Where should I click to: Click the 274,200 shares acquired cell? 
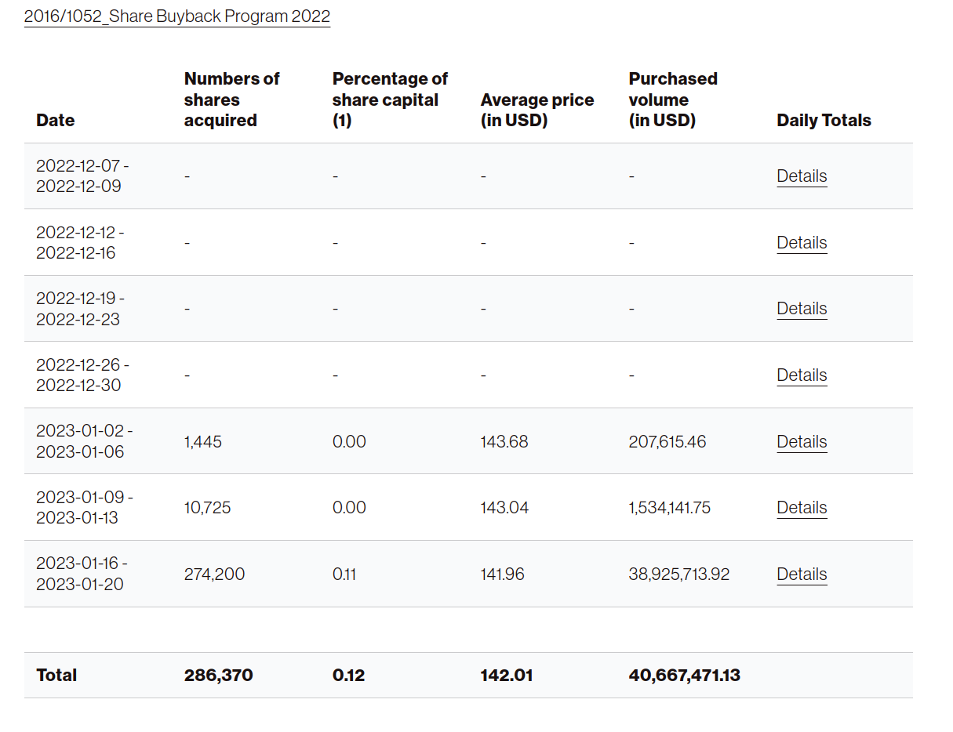point(214,574)
